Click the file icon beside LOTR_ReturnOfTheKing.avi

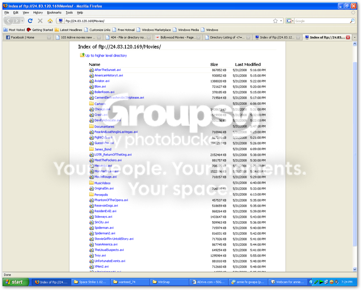(91, 155)
